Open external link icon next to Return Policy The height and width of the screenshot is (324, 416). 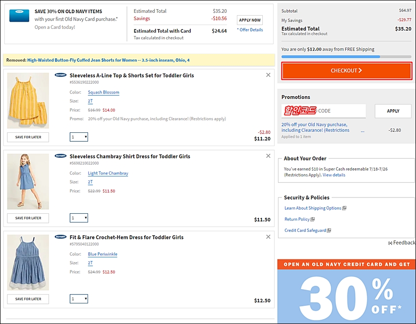pyautogui.click(x=313, y=219)
